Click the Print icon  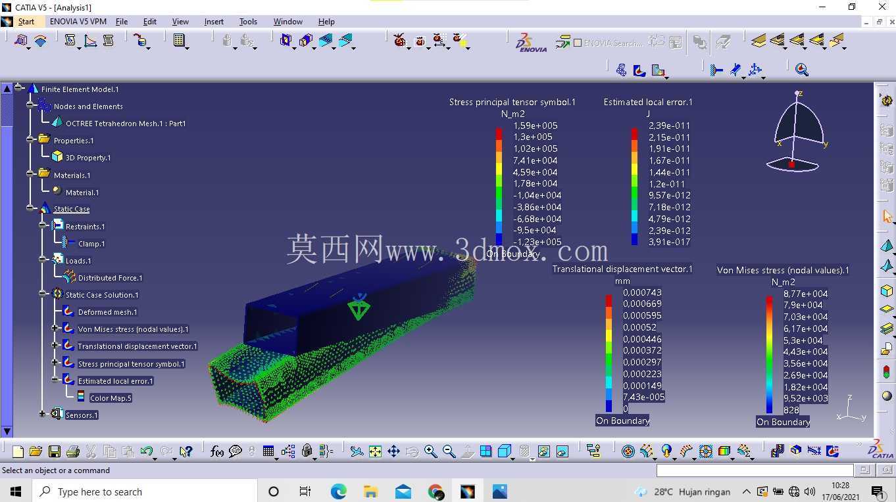tap(73, 451)
